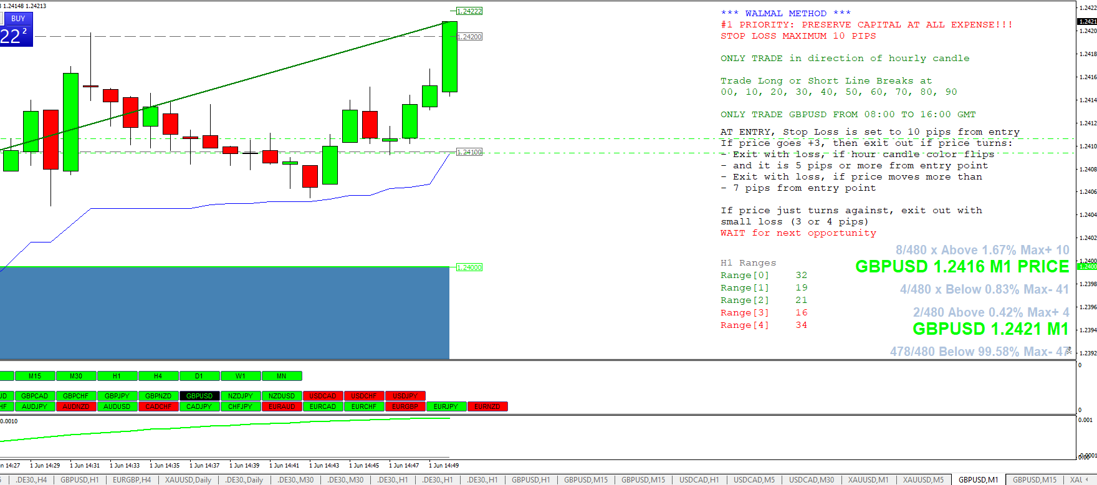Select the active GBPUSD,M1 chart tab
Image resolution: width=1097 pixels, height=485 pixels.
coord(979,479)
